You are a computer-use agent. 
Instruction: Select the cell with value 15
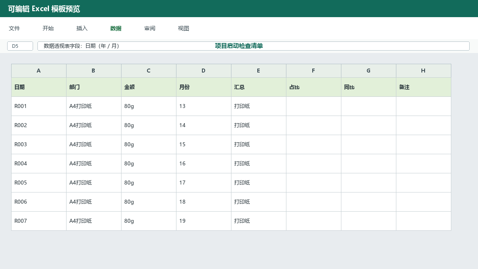204,144
